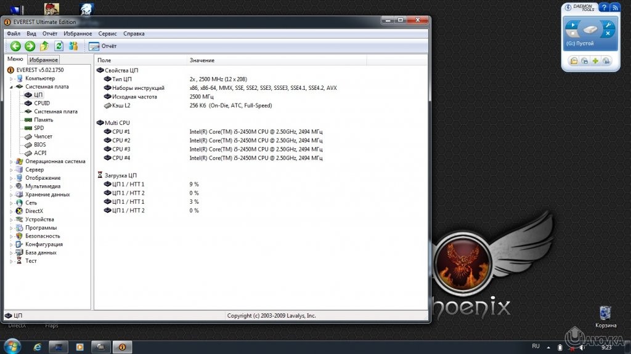Screen dimensions: 631x354
Task: Click the Устройства tree icon
Action: (19, 220)
